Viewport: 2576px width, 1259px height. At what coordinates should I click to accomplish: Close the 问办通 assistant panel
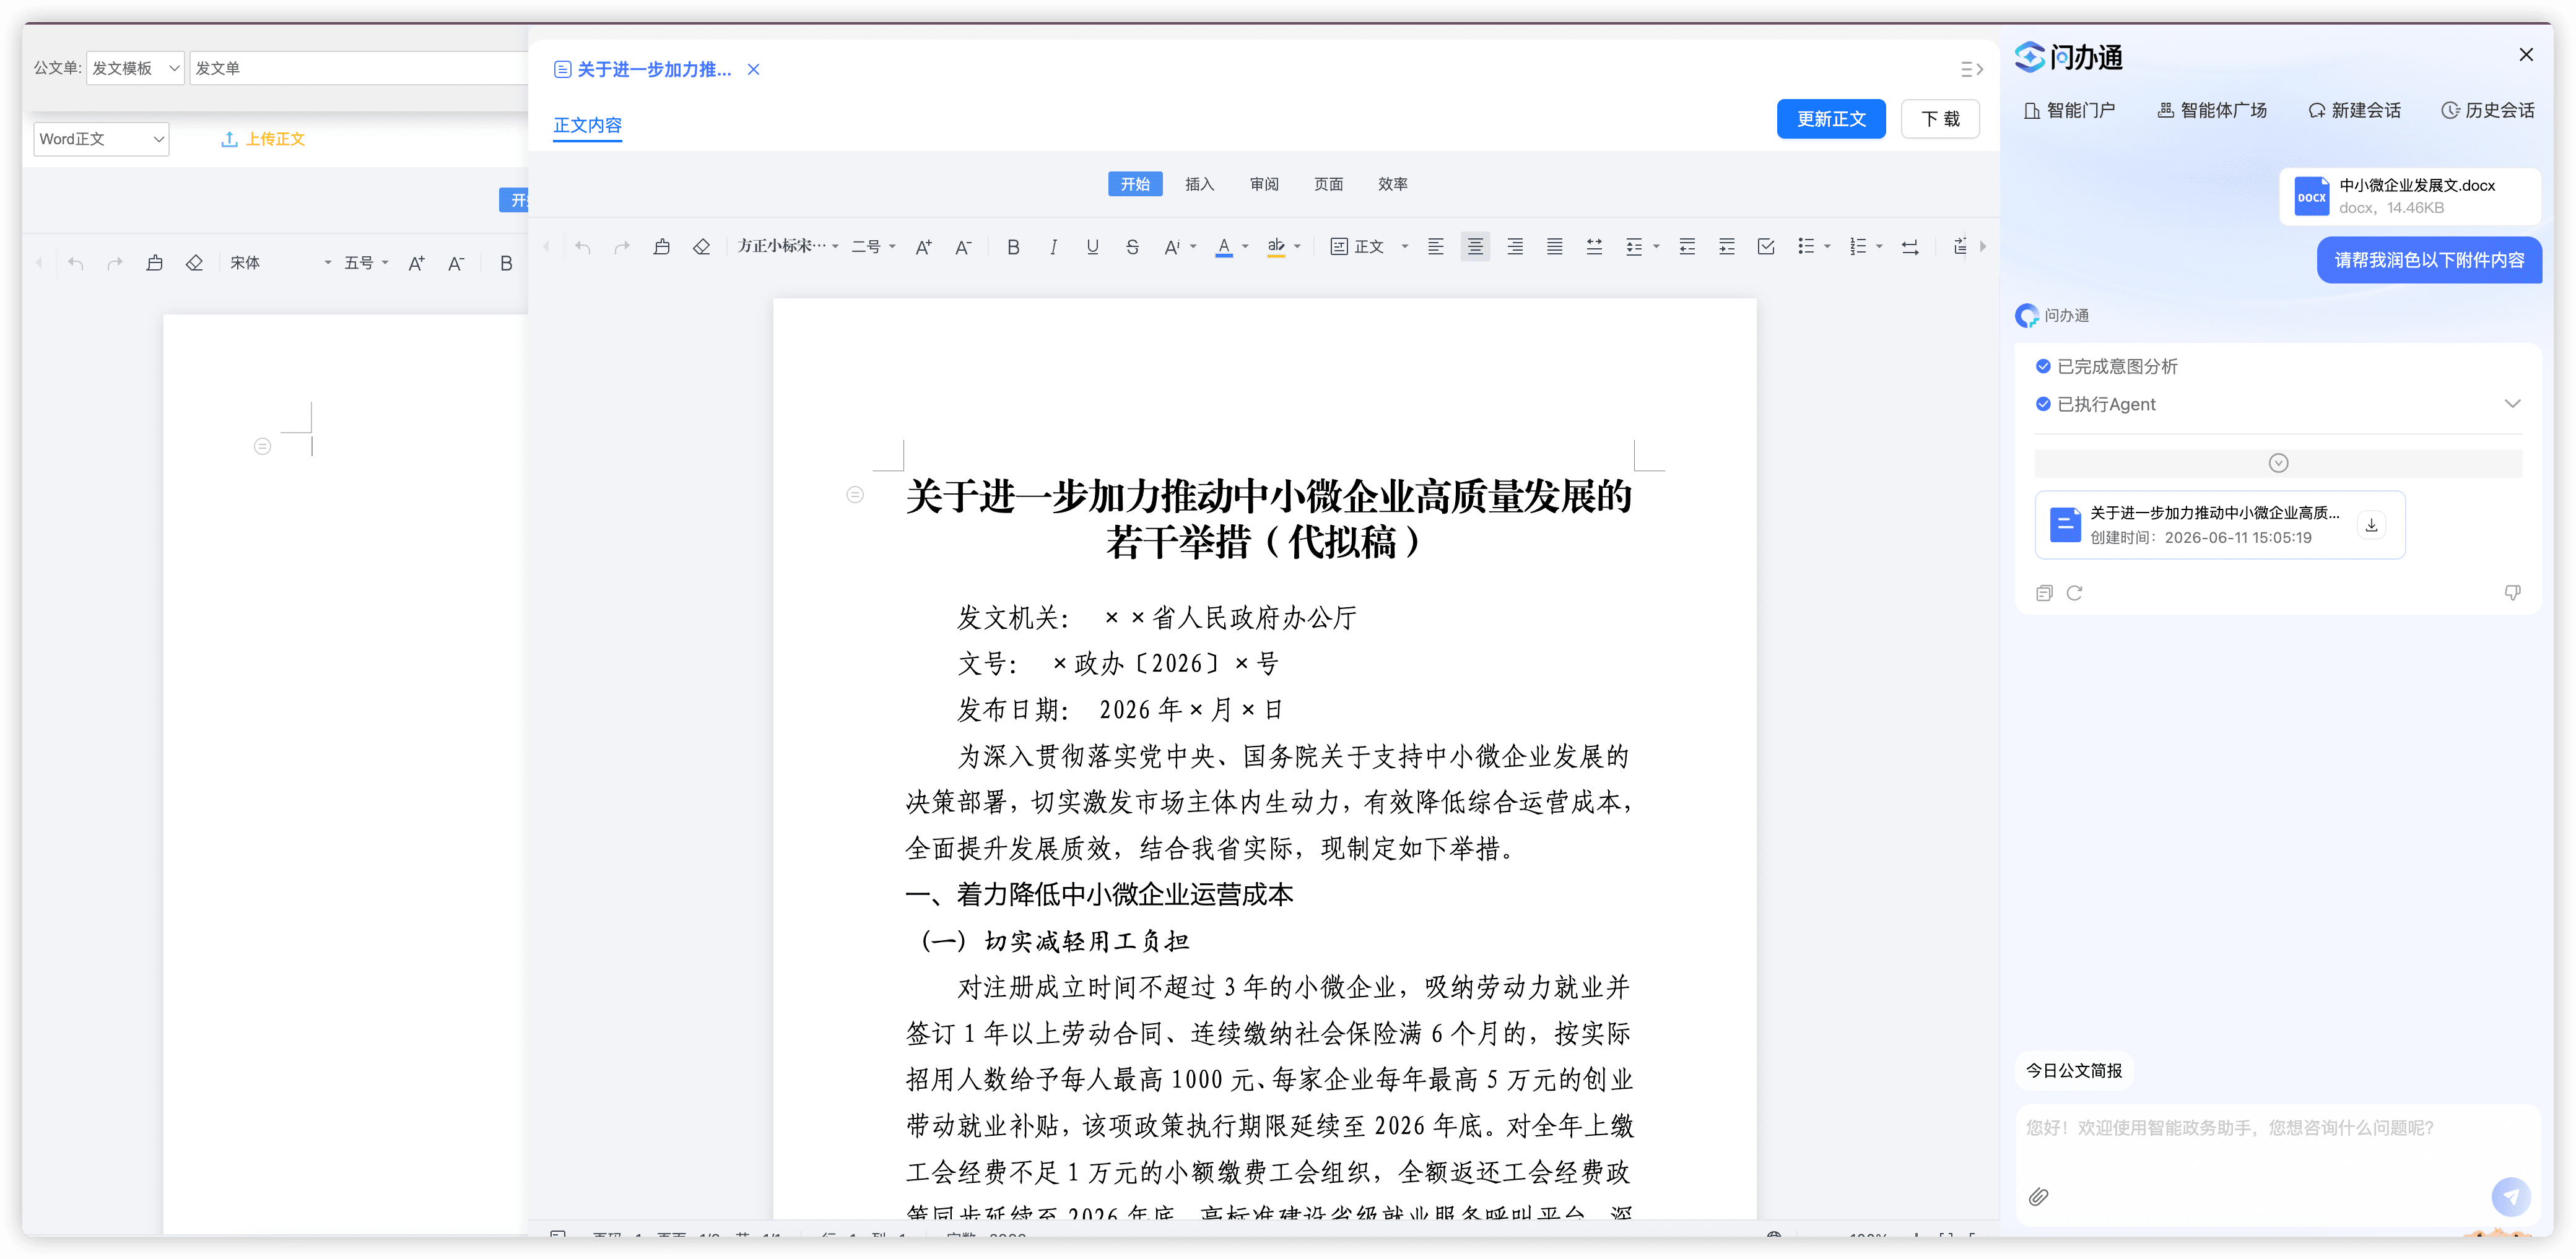2526,55
